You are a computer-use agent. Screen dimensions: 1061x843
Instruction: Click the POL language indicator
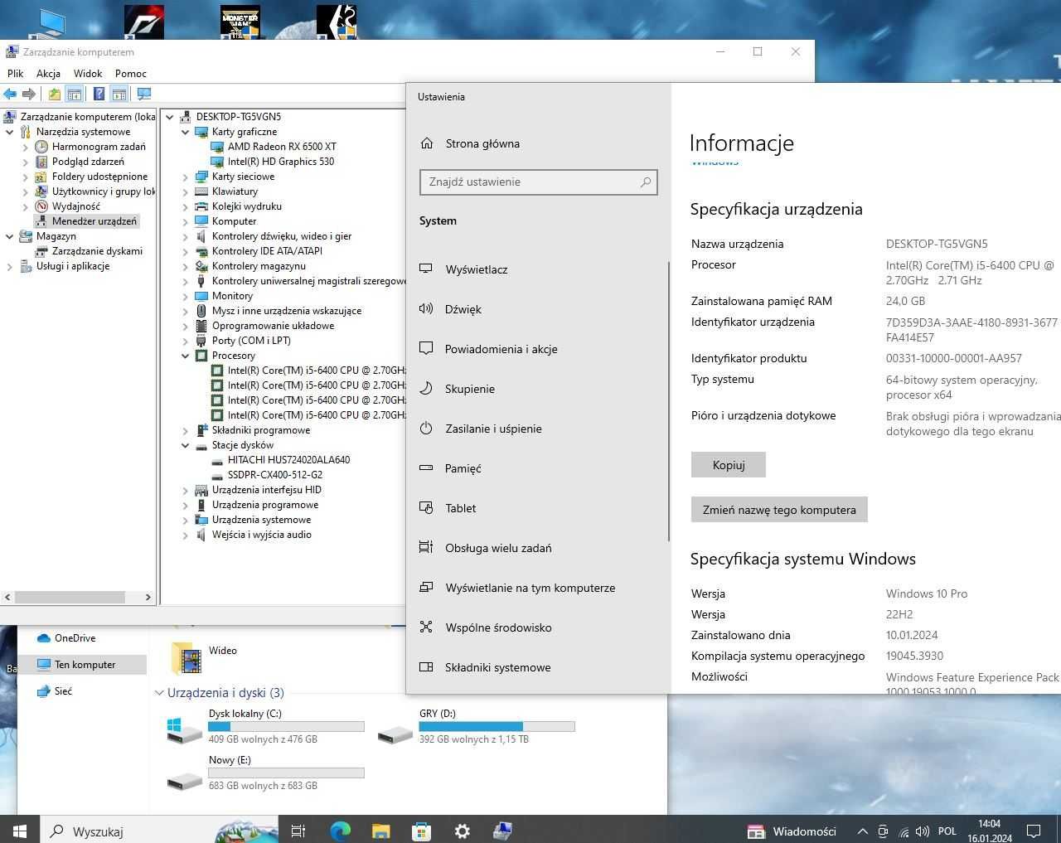click(947, 831)
